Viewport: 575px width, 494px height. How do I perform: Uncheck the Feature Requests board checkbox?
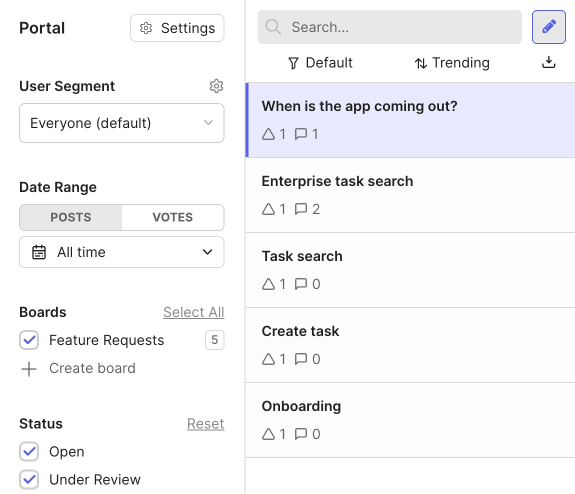click(29, 340)
